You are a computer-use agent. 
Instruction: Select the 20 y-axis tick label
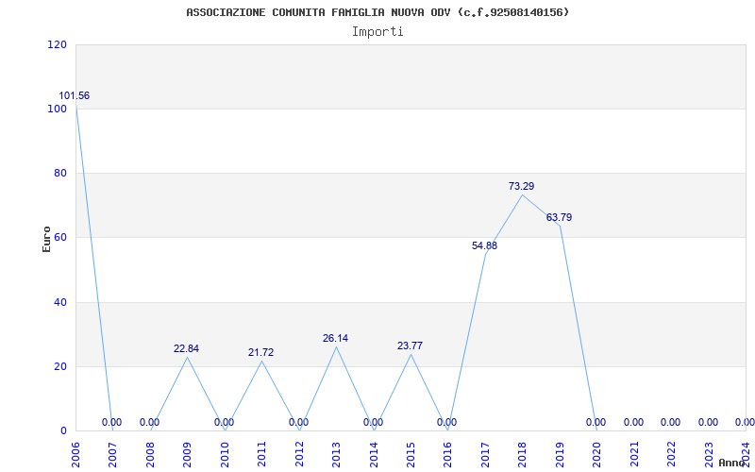59,366
